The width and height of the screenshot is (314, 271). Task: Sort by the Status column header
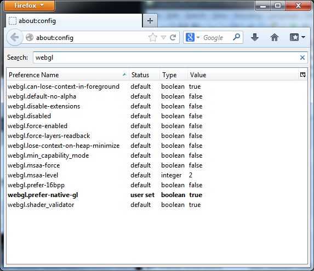(144, 75)
